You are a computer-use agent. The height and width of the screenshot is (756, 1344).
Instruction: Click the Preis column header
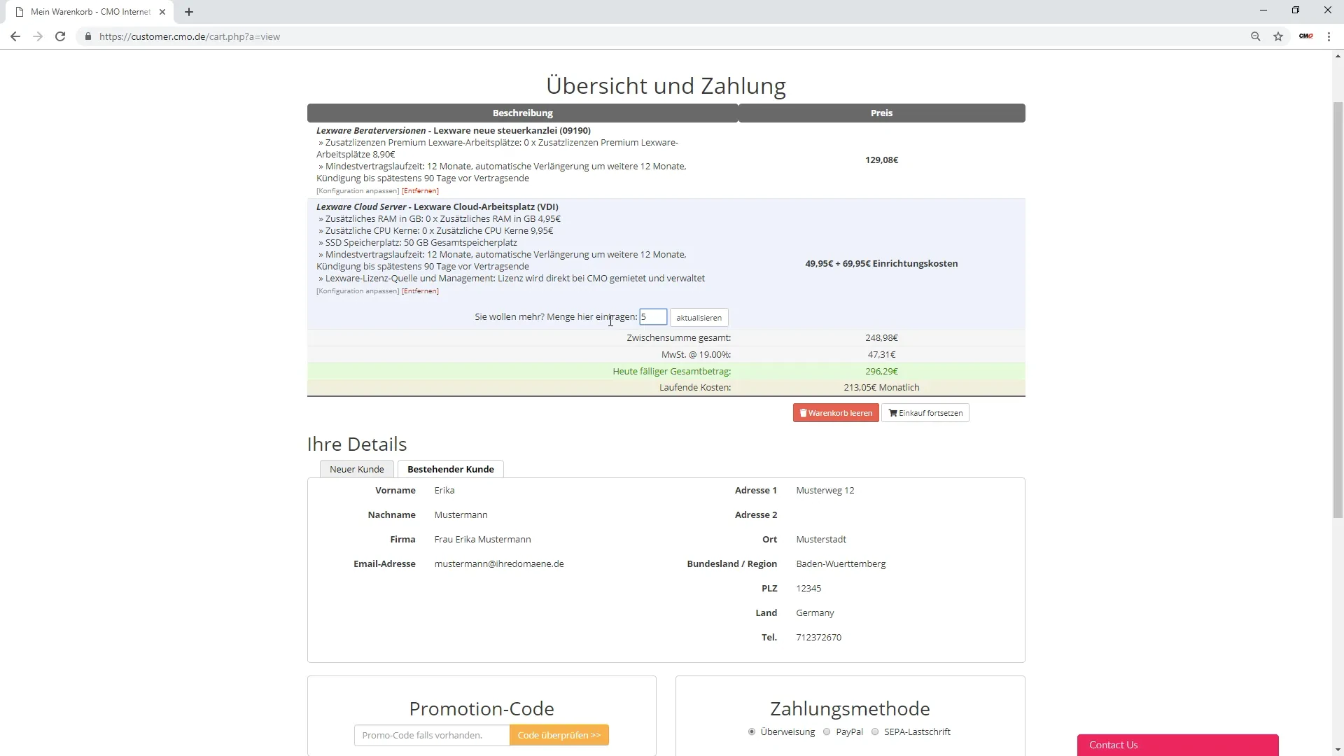coord(881,113)
